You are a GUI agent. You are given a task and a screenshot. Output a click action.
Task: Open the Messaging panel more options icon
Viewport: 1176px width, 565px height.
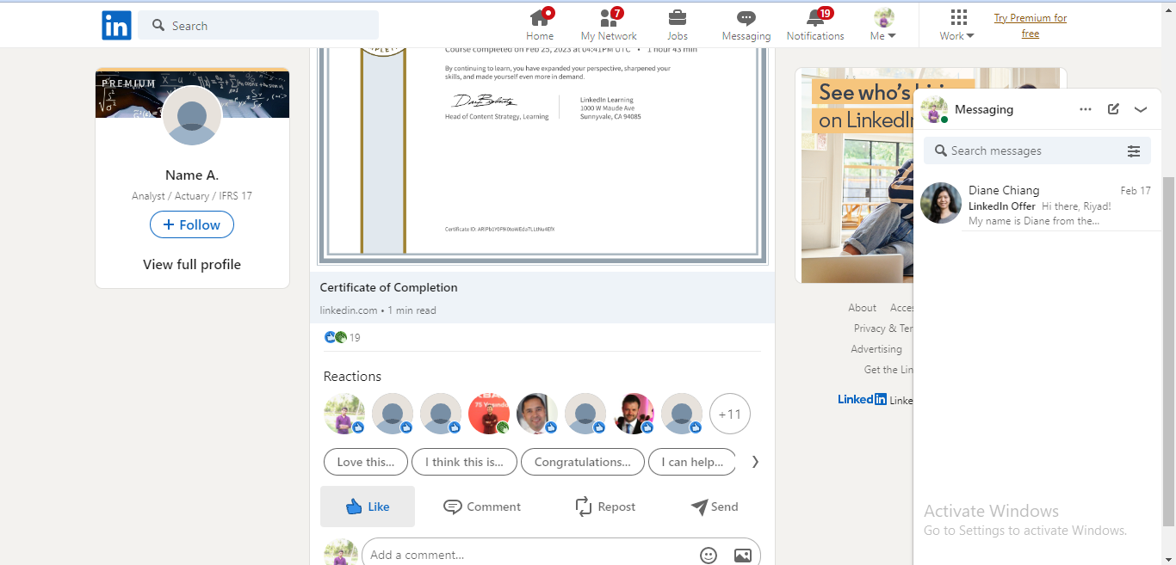(x=1086, y=109)
